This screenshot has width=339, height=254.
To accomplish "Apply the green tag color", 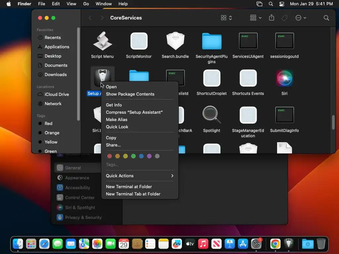I will tap(133, 156).
